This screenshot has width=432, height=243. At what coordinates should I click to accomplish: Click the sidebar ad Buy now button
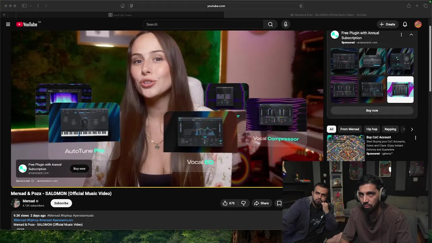(x=372, y=111)
